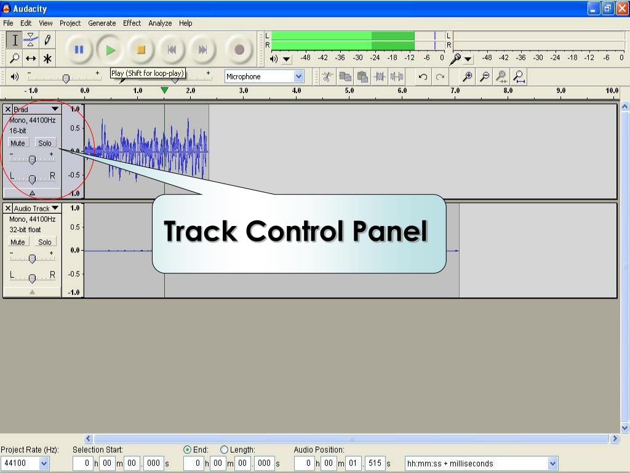Image resolution: width=630 pixels, height=473 pixels.
Task: Skip to End of track
Action: (x=203, y=49)
